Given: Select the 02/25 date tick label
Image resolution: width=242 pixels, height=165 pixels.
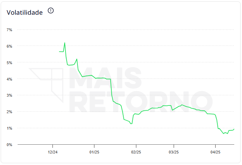Looking at the screenshot, I should 136,152.
